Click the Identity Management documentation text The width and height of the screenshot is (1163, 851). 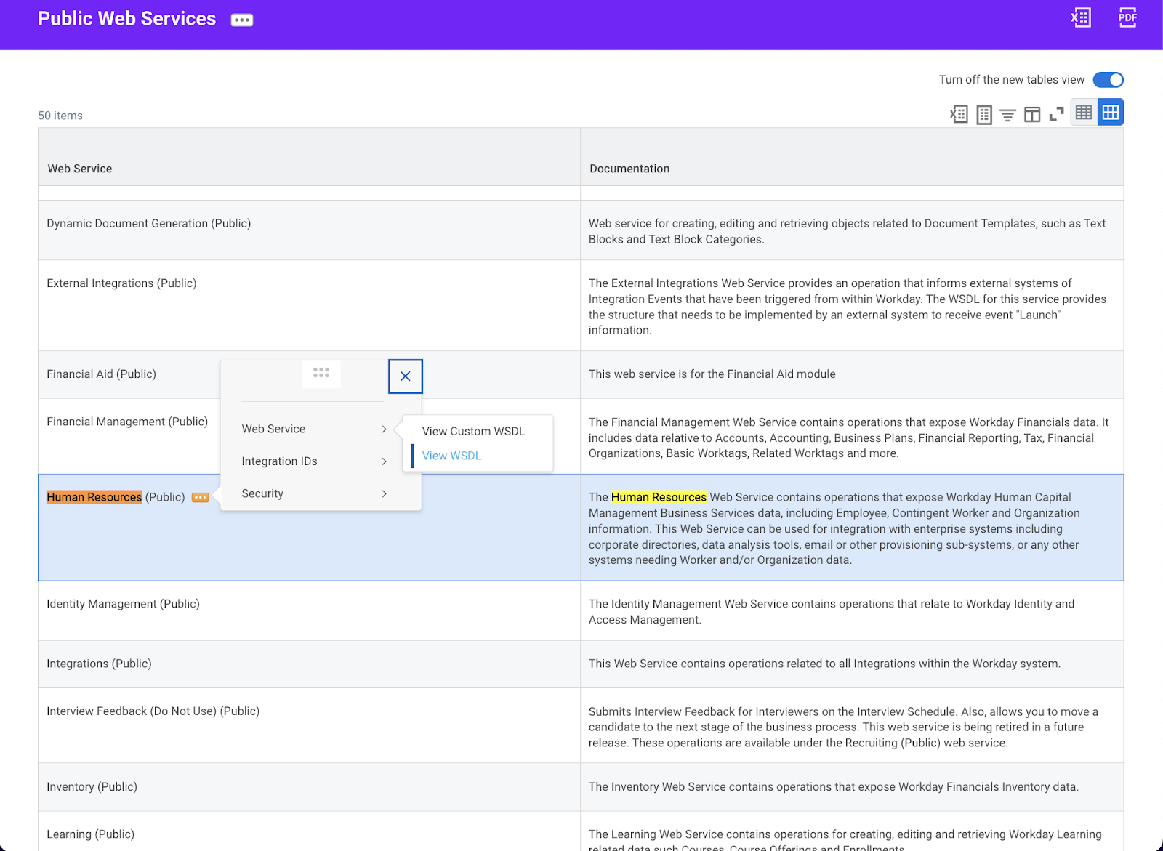coord(832,612)
